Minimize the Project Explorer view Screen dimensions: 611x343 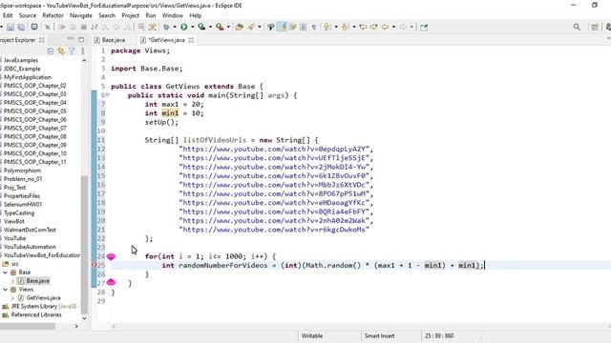point(70,39)
